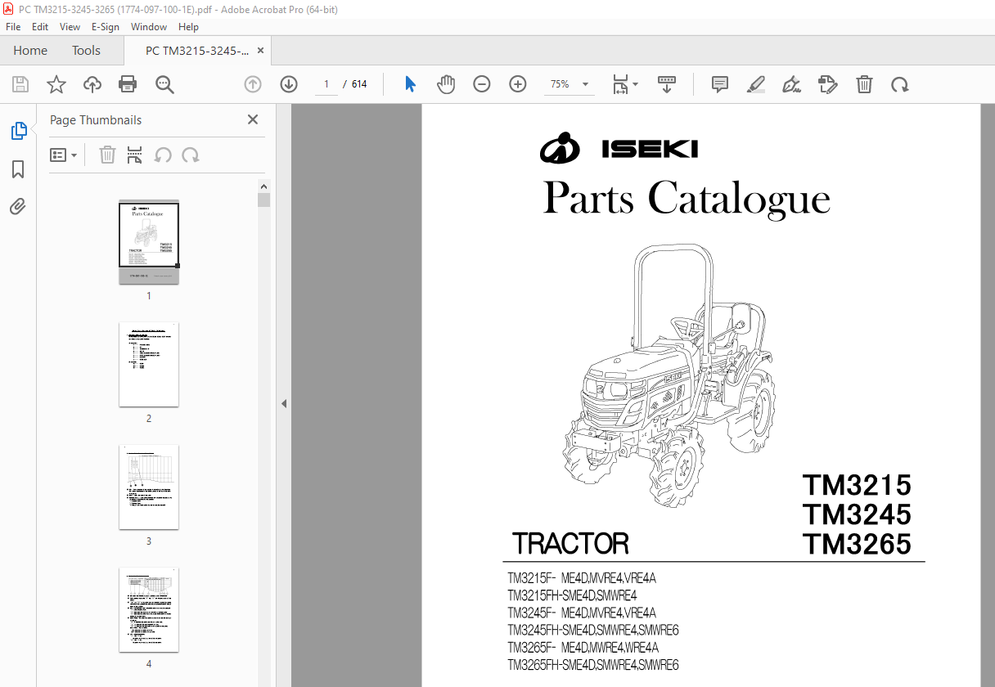Collapse the navigation pane arrow

click(x=284, y=403)
